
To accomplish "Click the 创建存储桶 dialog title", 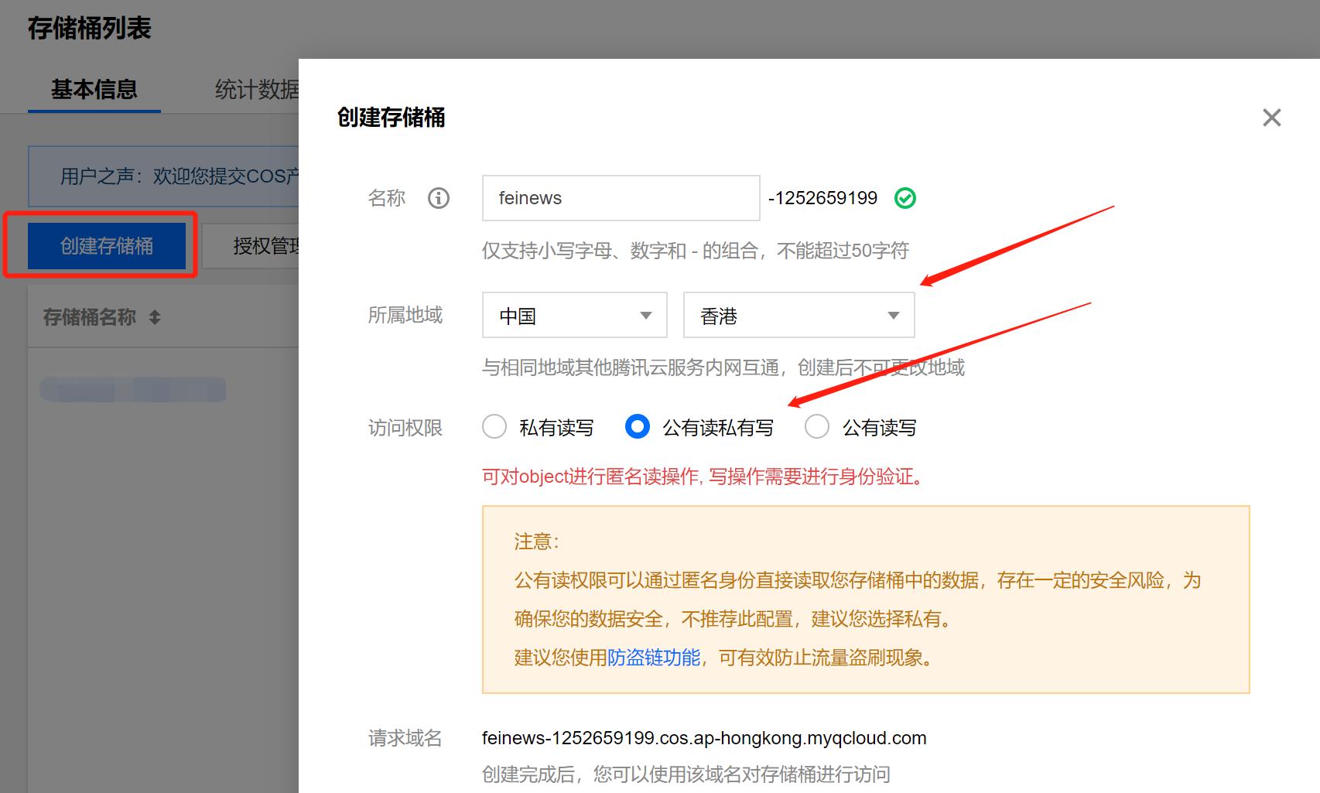I will (391, 118).
